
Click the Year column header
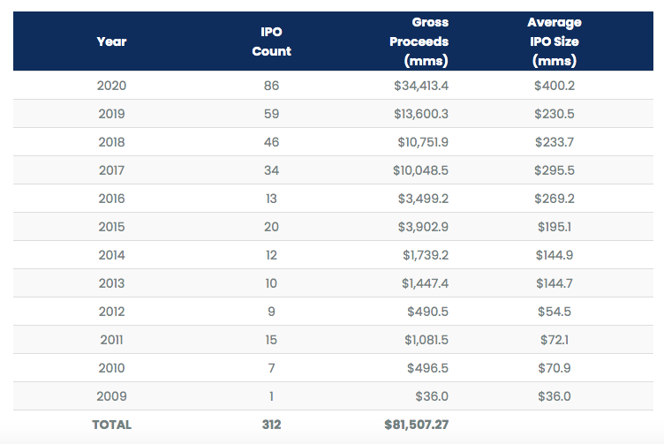pos(111,41)
